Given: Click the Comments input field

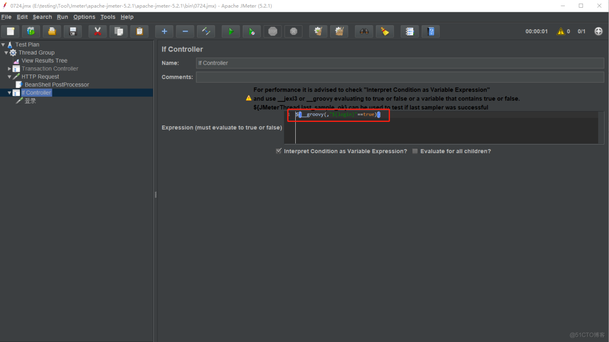Looking at the screenshot, I should (x=400, y=77).
